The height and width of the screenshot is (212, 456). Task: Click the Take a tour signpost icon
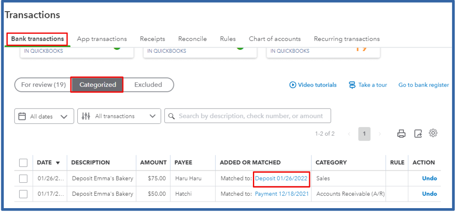(x=352, y=85)
